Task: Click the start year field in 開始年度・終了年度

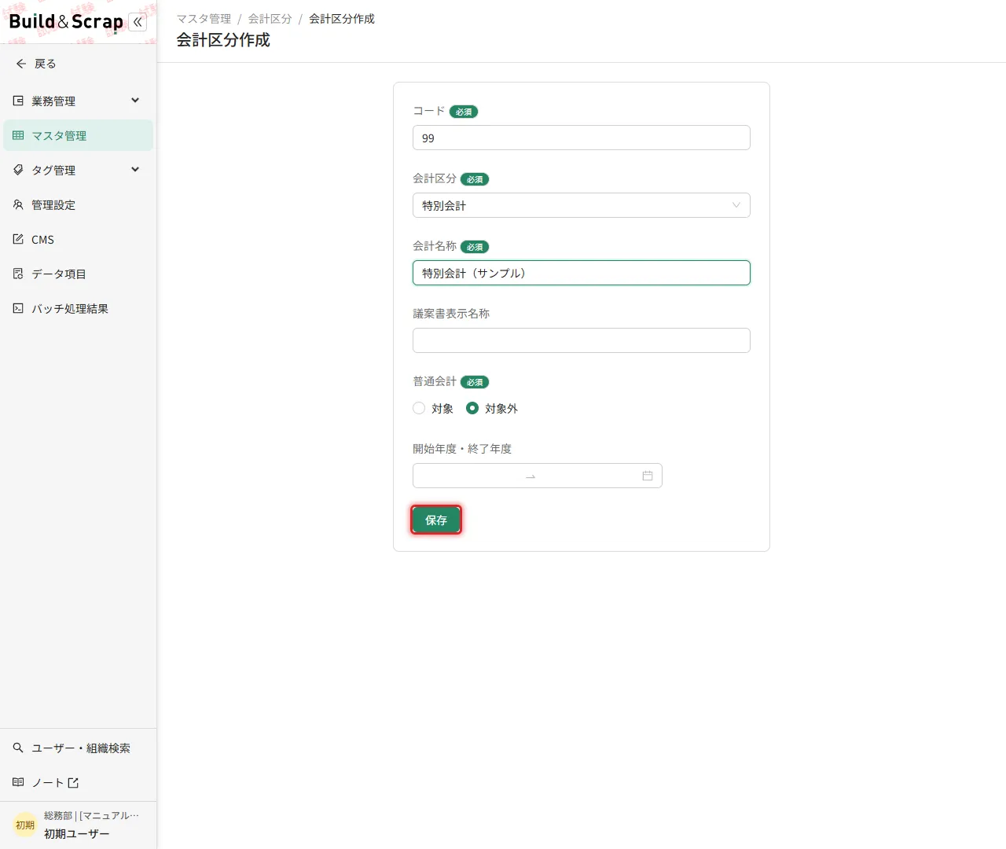Action: 469,476
